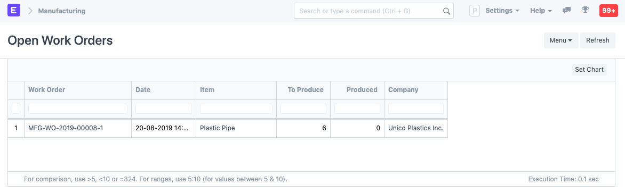The height and width of the screenshot is (192, 625).
Task: Go to Manufacturing breadcrumb link
Action: (x=62, y=11)
